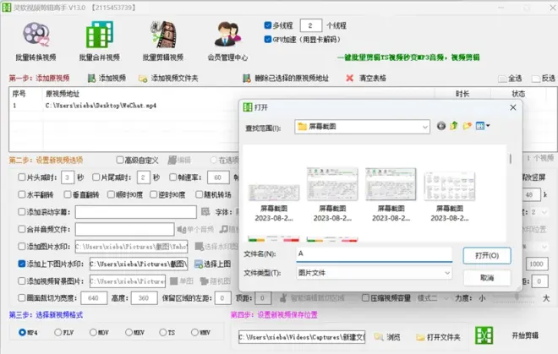This screenshot has width=558, height=354.
Task: Open the 批量转换视频 tool icon
Action: [x=36, y=35]
